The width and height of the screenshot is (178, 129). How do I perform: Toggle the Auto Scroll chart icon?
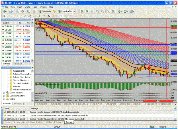tap(109, 11)
